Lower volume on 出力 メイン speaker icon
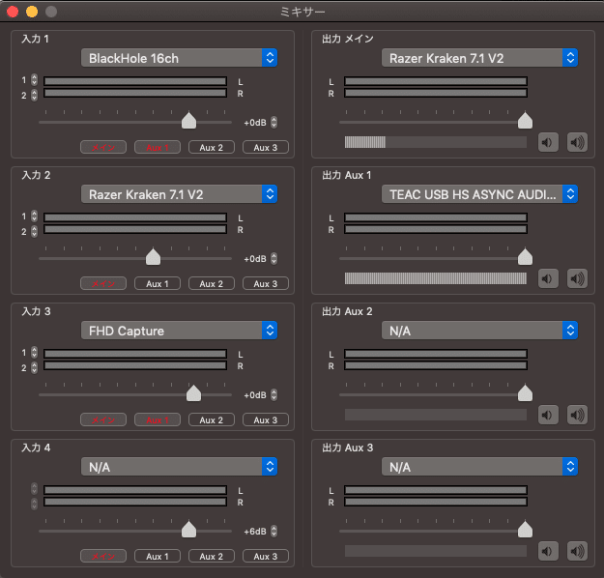604x578 pixels. coord(548,143)
